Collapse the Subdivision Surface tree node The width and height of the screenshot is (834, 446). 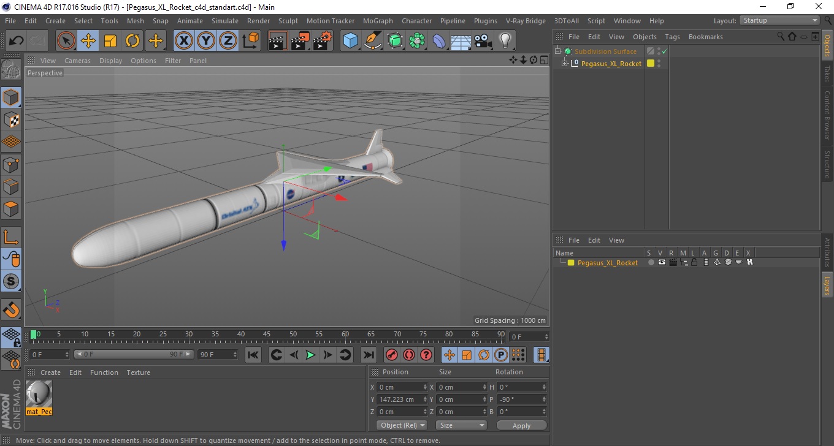tap(558, 51)
